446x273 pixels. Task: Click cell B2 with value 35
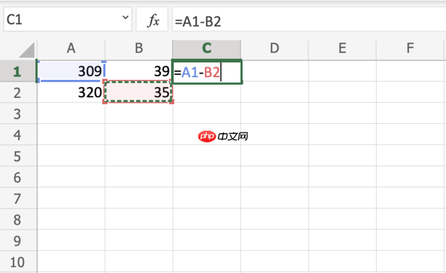(139, 92)
